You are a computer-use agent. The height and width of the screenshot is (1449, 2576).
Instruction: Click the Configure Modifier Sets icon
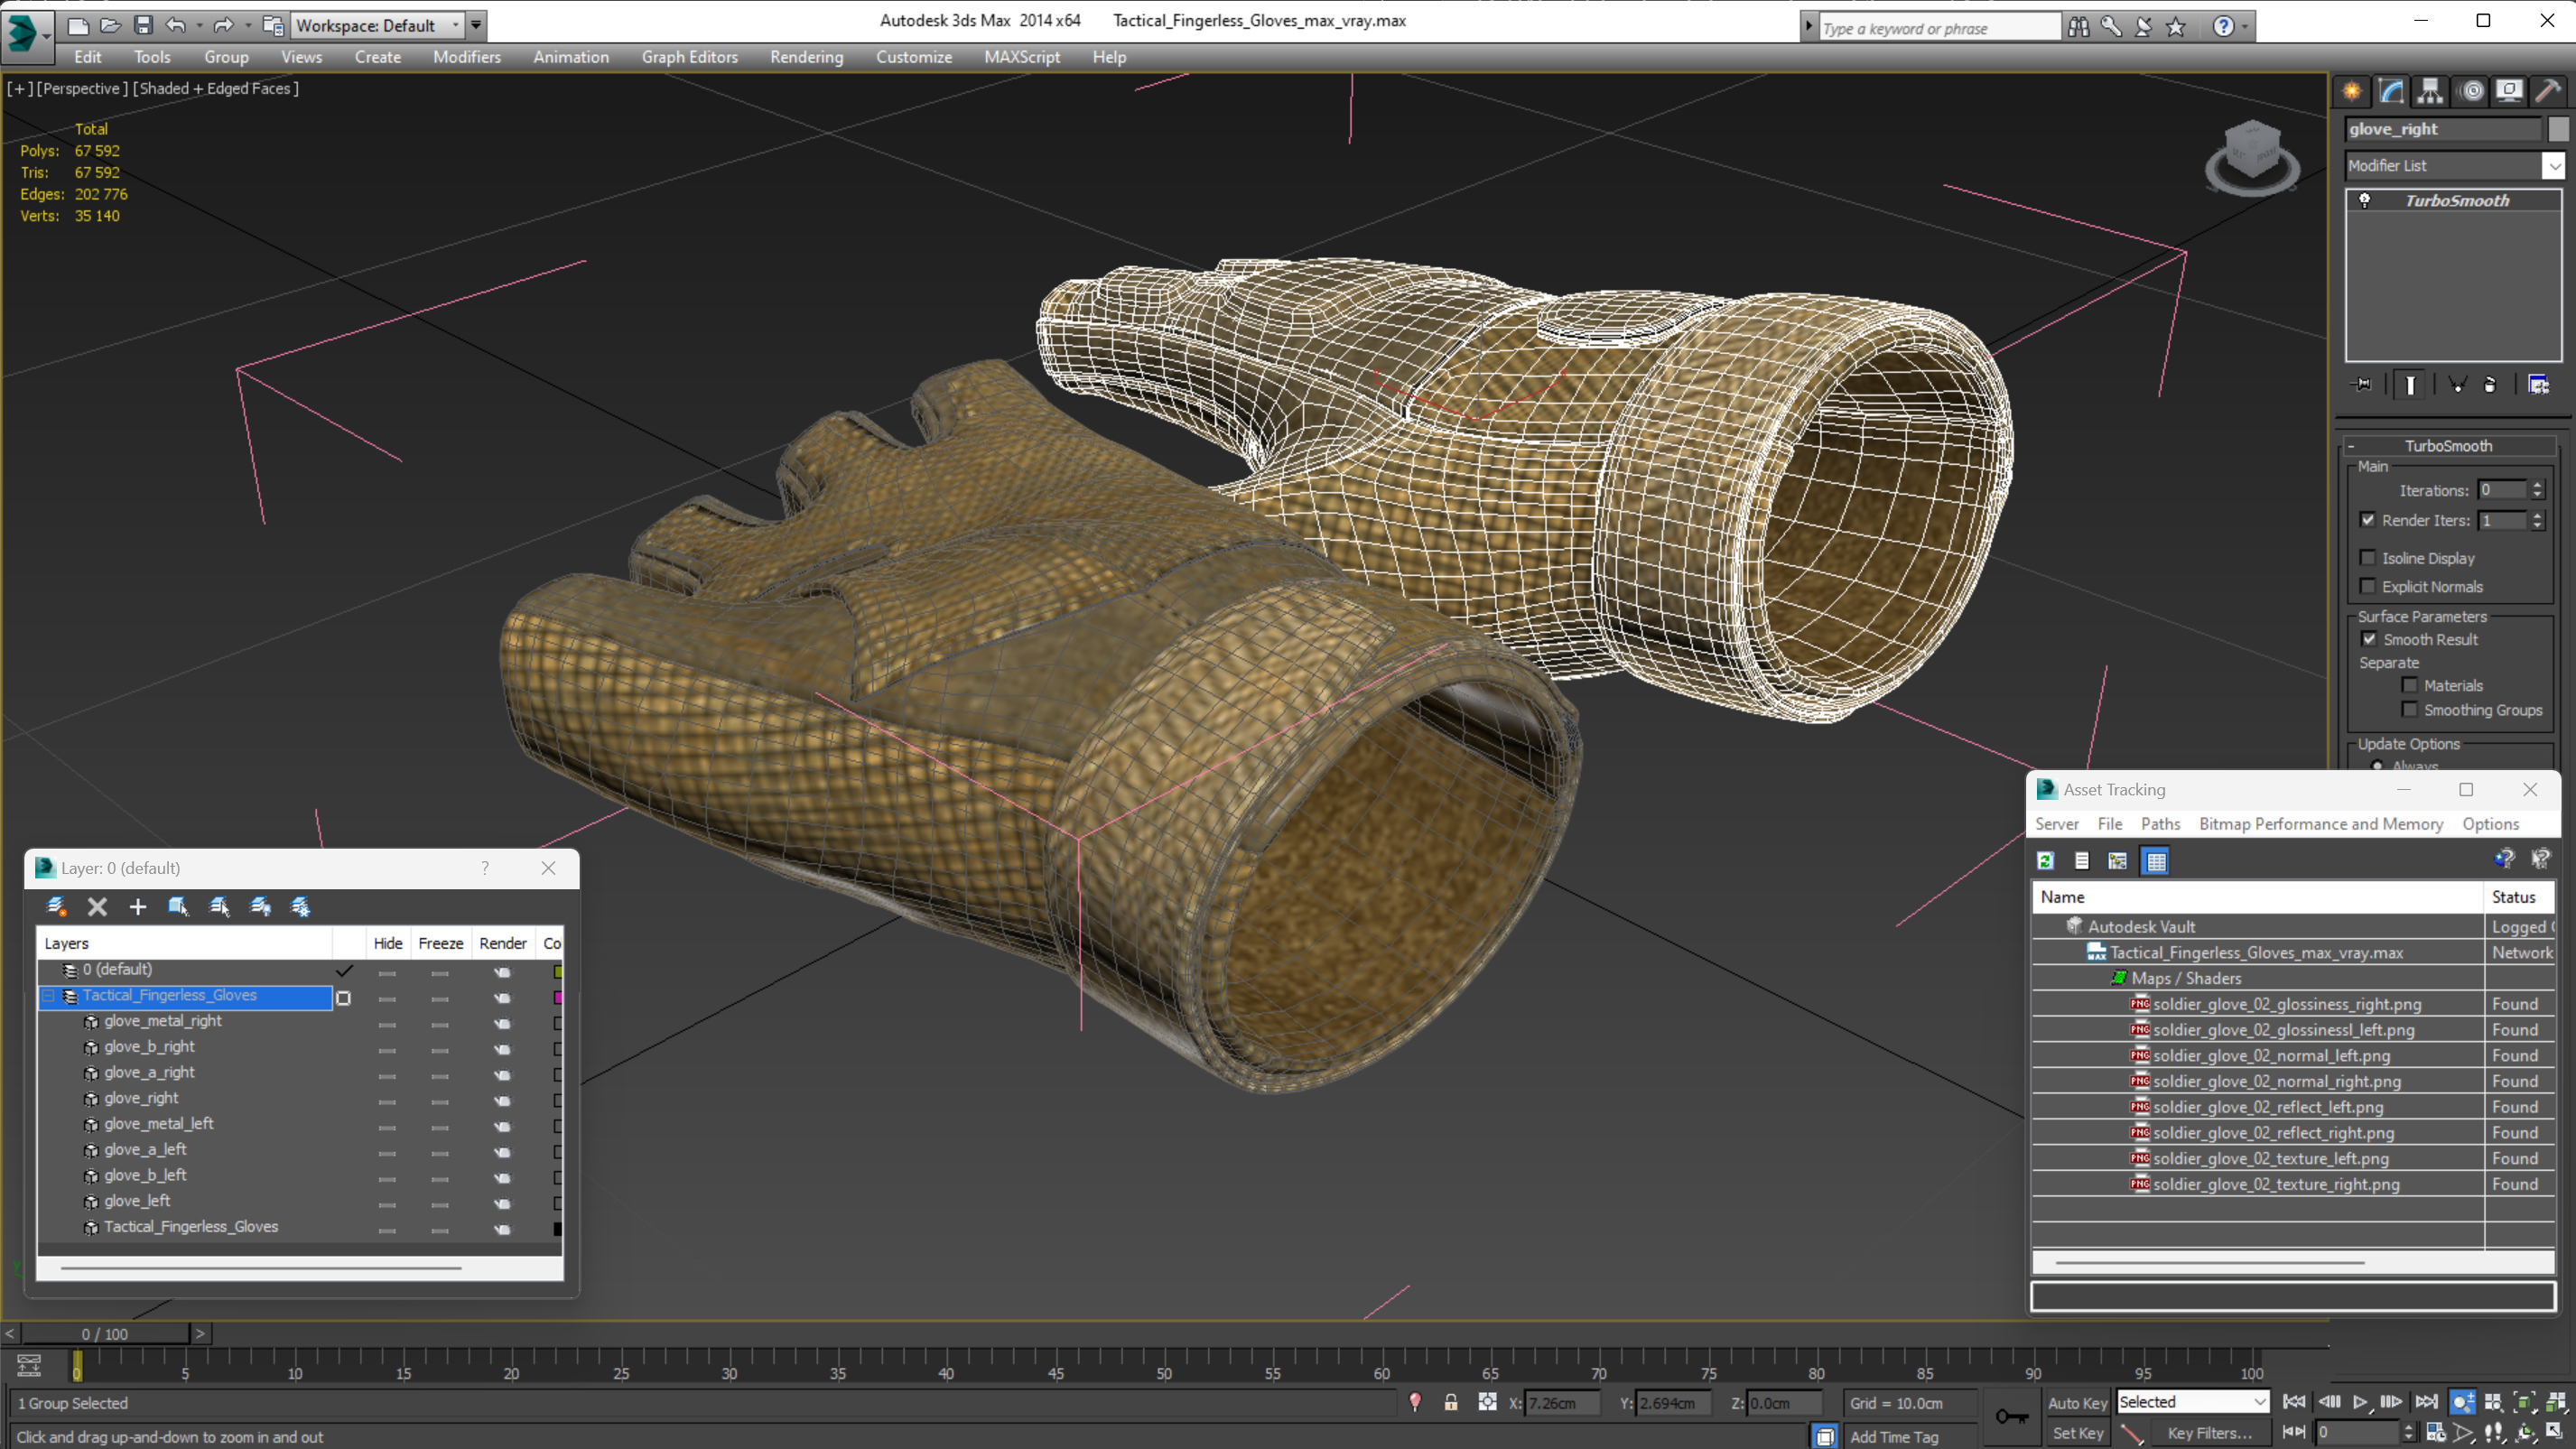point(2538,384)
